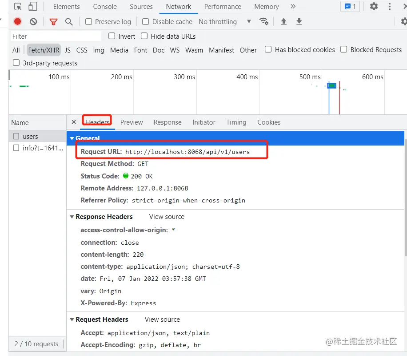407x356 pixels.
Task: Select the info?t=1641 request row
Action: [x=37, y=148]
